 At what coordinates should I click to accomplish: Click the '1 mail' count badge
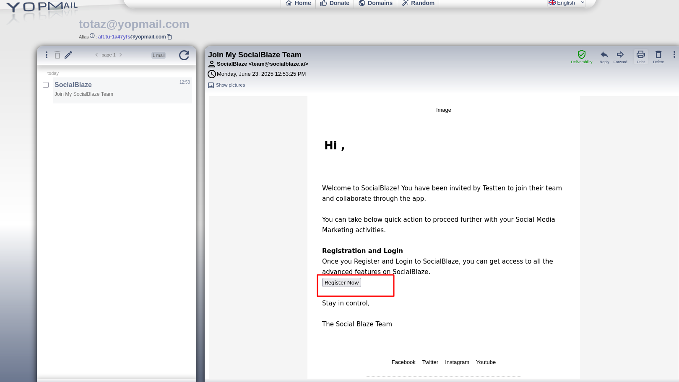pos(159,55)
